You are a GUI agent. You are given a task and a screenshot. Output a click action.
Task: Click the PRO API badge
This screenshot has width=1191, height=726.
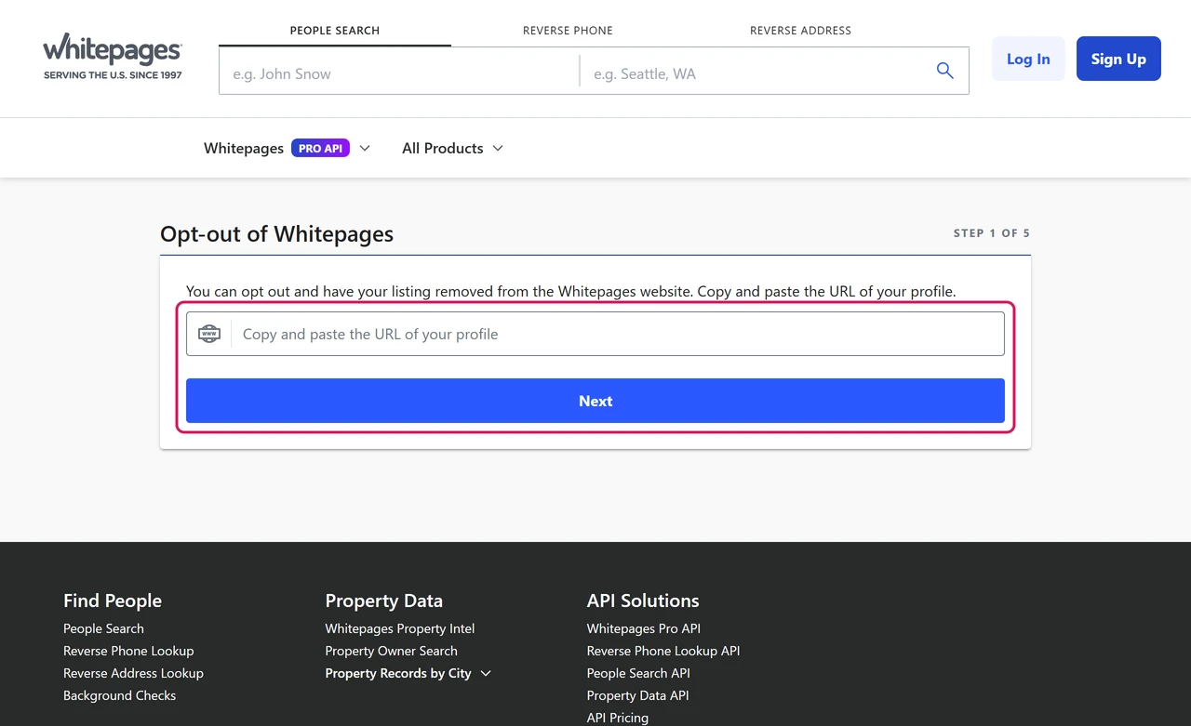[x=320, y=148]
